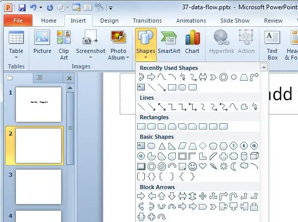298x222 pixels.
Task: Choose the Lightning Bolt shape
Action: [213, 166]
